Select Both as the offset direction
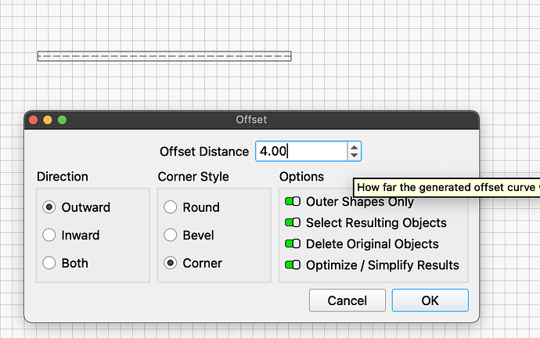The height and width of the screenshot is (338, 540). (49, 263)
